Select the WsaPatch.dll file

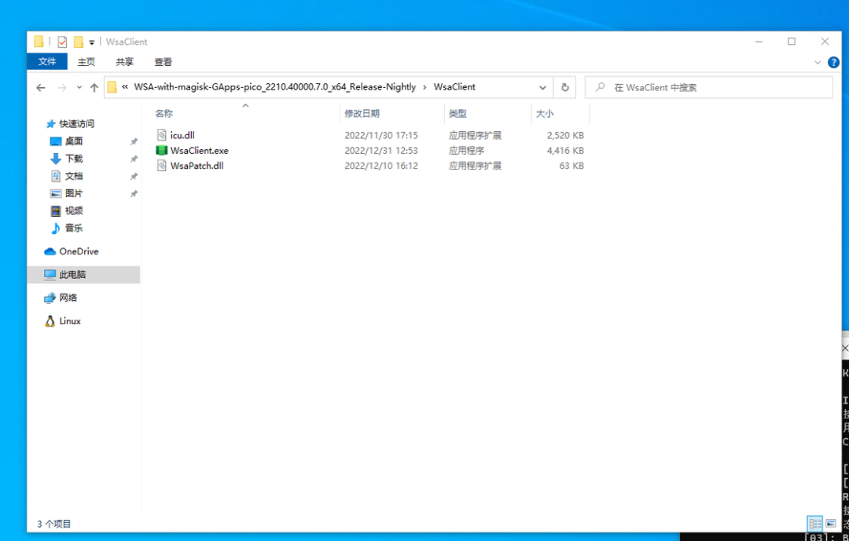pos(197,166)
